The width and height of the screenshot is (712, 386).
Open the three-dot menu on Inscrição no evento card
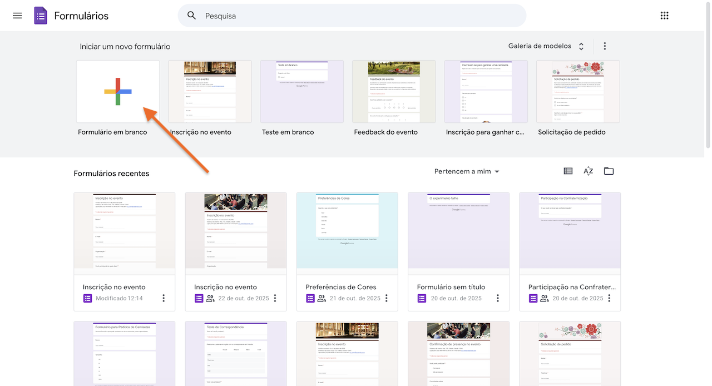coord(163,298)
